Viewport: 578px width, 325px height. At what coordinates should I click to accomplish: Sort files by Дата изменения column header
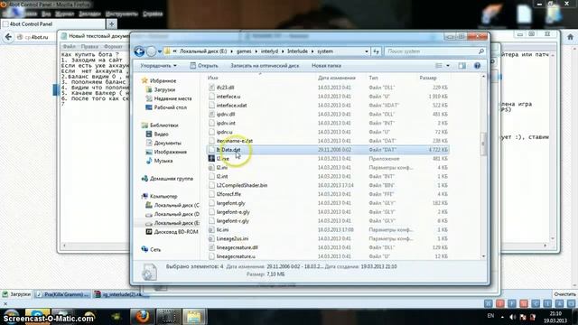(x=336, y=78)
